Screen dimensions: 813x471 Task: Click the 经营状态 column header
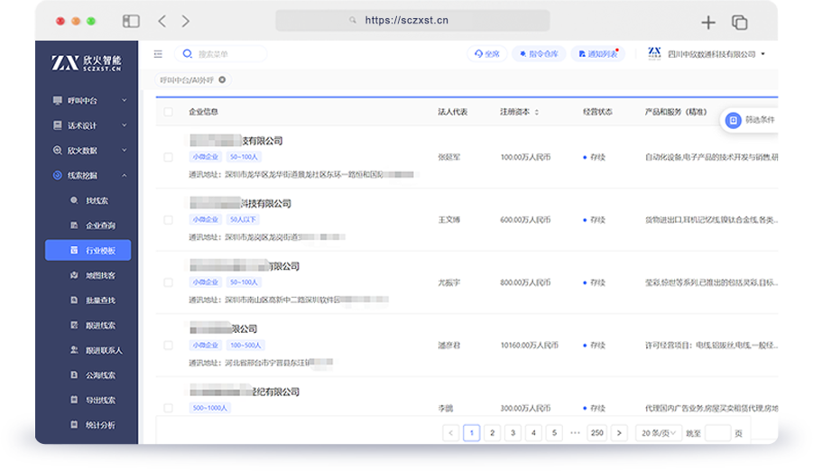point(597,112)
